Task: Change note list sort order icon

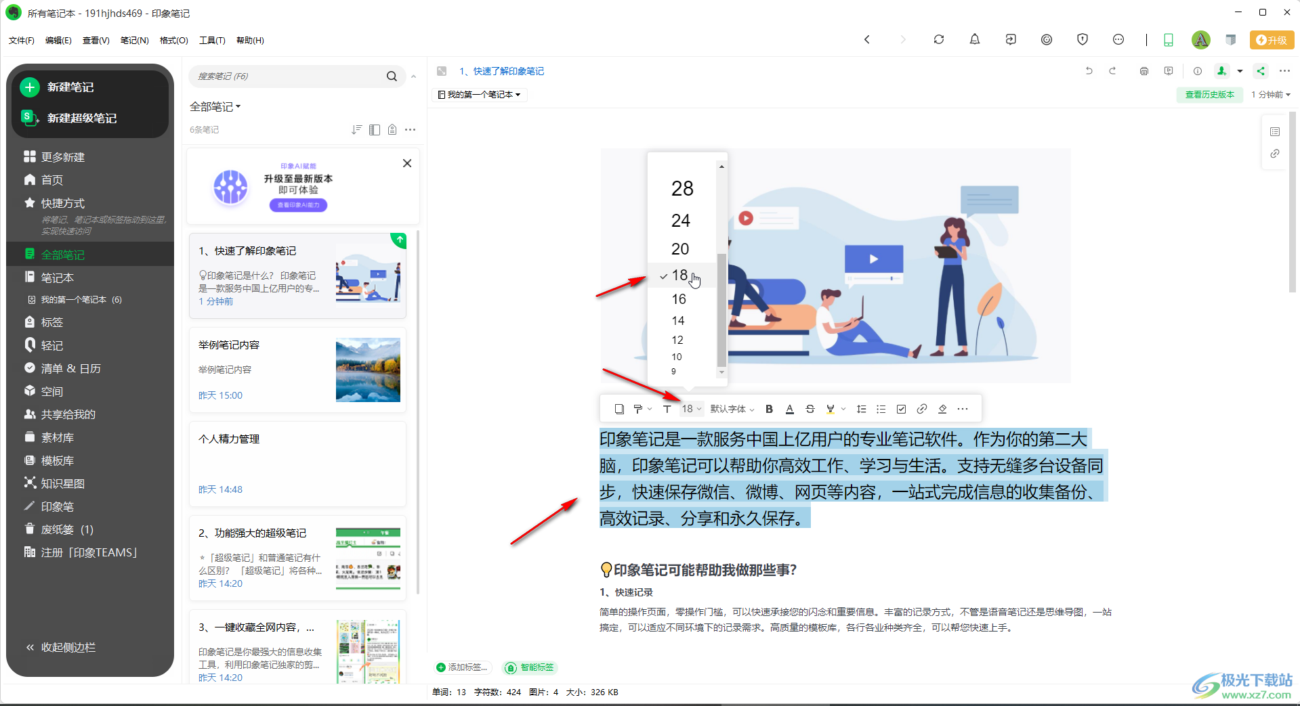Action: coord(356,129)
